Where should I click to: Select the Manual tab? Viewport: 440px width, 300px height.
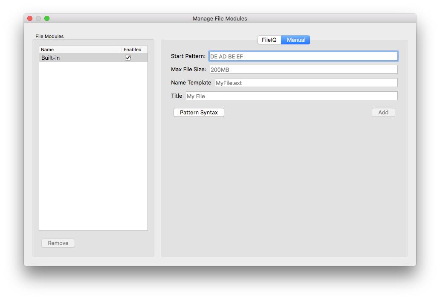coord(295,40)
